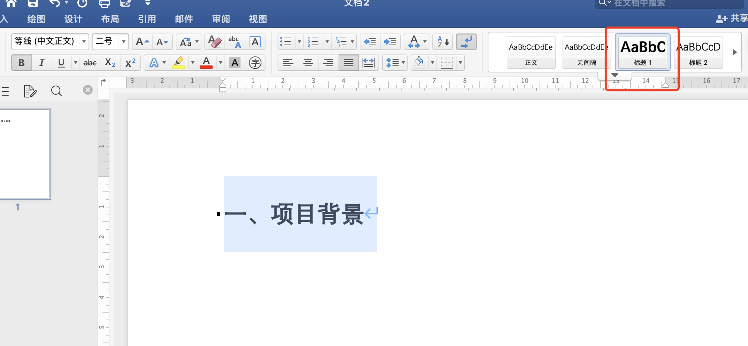
Task: Apply subscript formatting
Action: point(110,63)
